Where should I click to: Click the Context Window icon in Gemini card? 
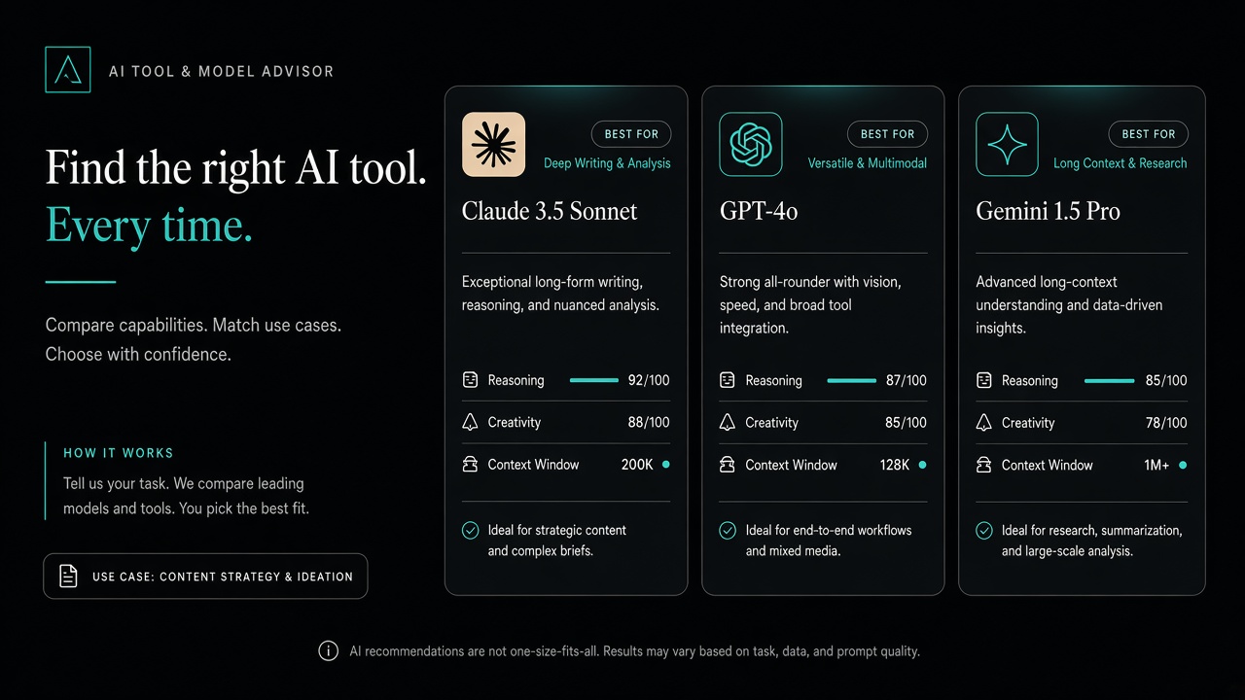coord(984,465)
